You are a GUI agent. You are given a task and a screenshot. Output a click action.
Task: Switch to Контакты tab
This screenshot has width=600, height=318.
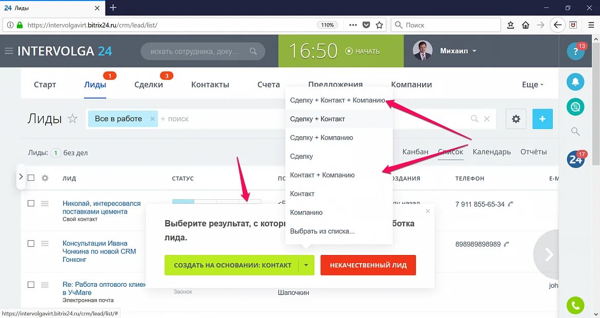[210, 84]
